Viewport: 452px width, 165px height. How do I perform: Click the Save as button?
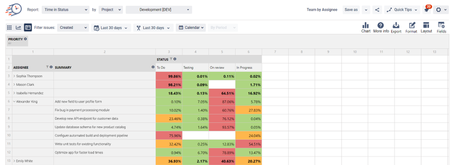[351, 9]
